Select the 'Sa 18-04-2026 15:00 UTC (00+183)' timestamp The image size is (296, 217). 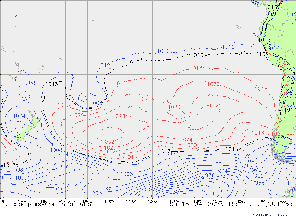(x=233, y=204)
